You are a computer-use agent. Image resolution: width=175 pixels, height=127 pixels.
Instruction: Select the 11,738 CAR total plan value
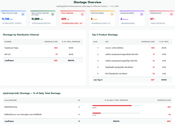7,19
